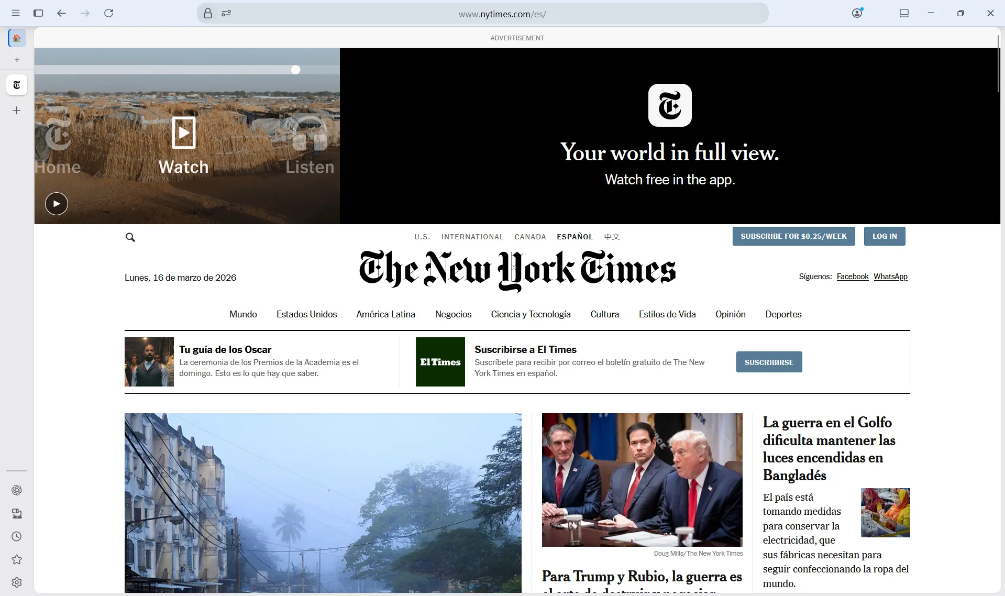The width and height of the screenshot is (1005, 596).
Task: Open the ChatGPT sidebar panel
Action: click(17, 490)
